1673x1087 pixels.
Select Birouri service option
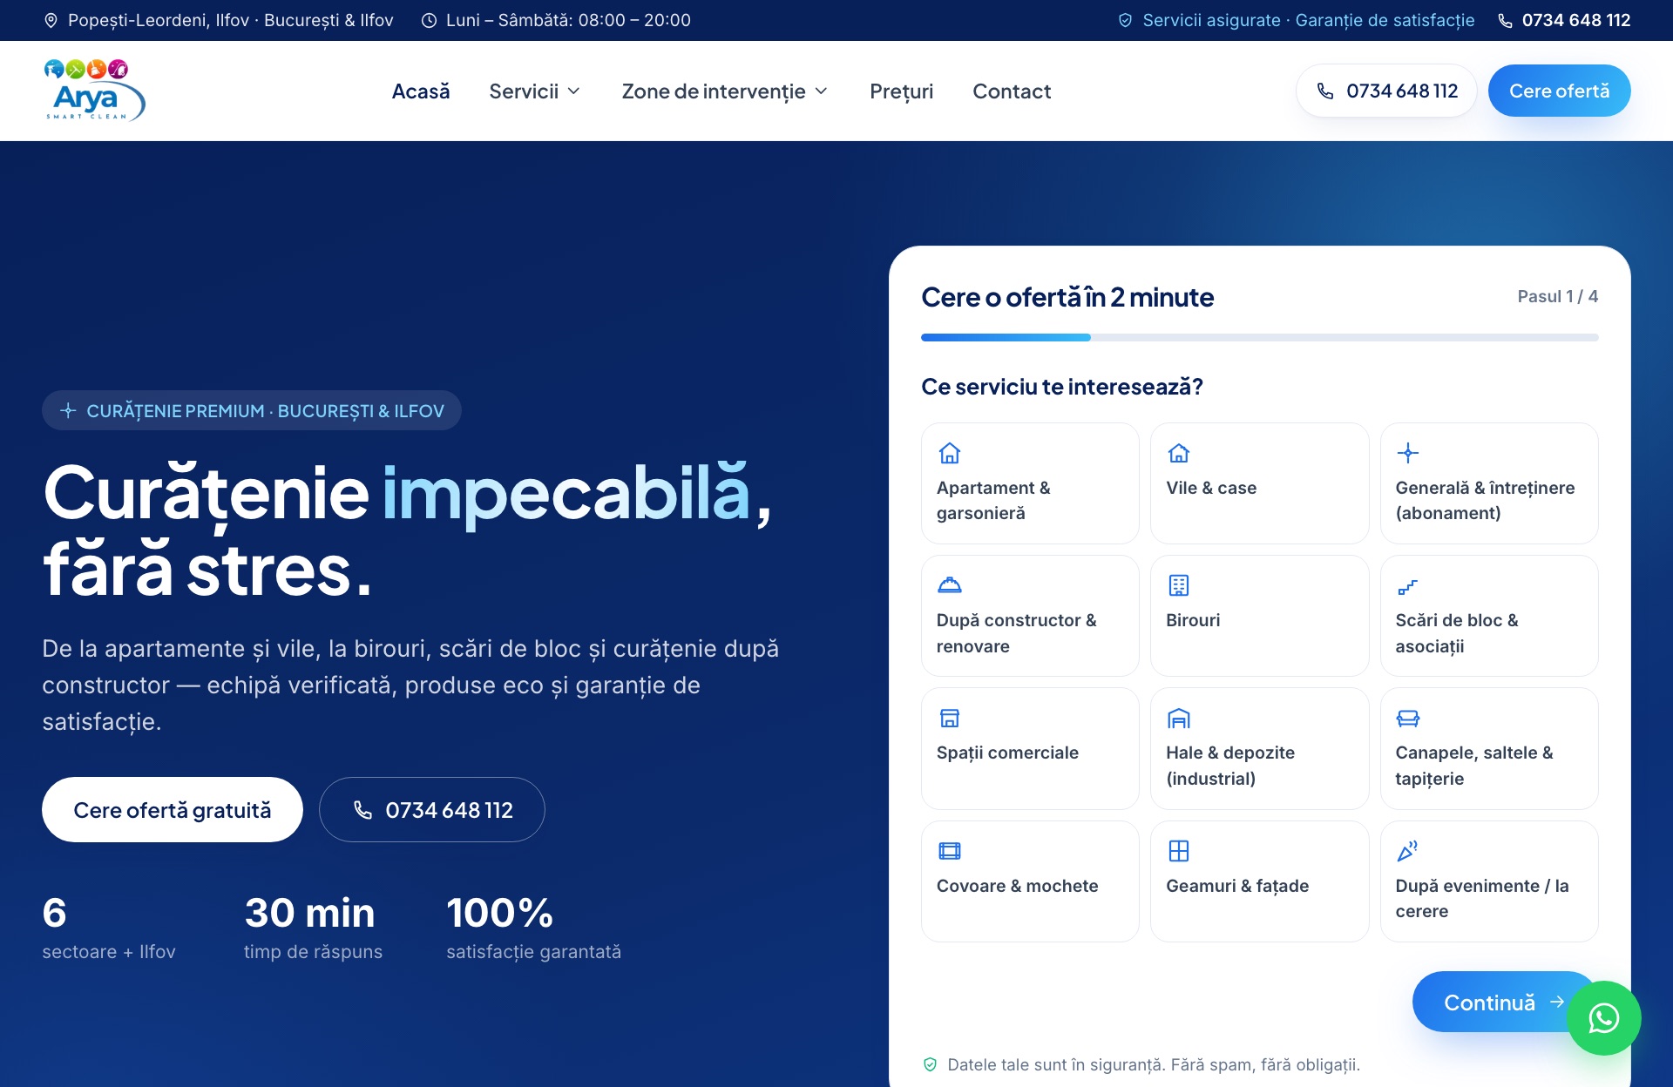coord(1259,616)
